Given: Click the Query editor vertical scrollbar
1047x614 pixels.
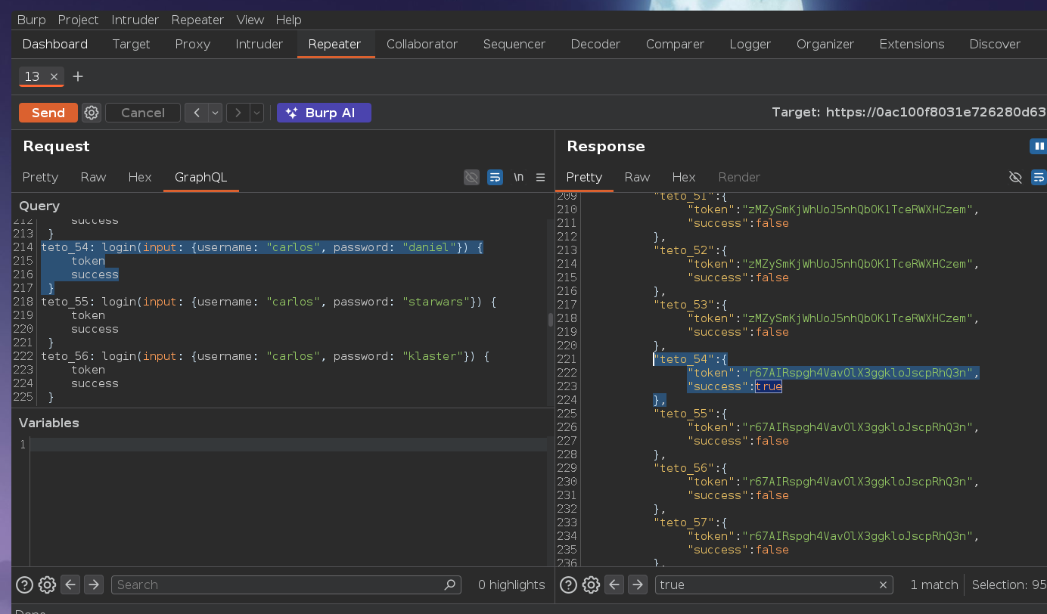Looking at the screenshot, I should coord(551,319).
